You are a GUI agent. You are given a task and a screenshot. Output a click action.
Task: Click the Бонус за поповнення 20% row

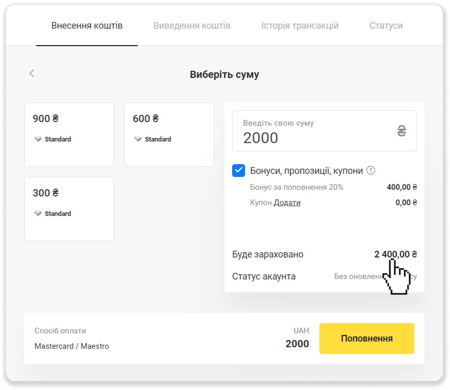click(296, 187)
